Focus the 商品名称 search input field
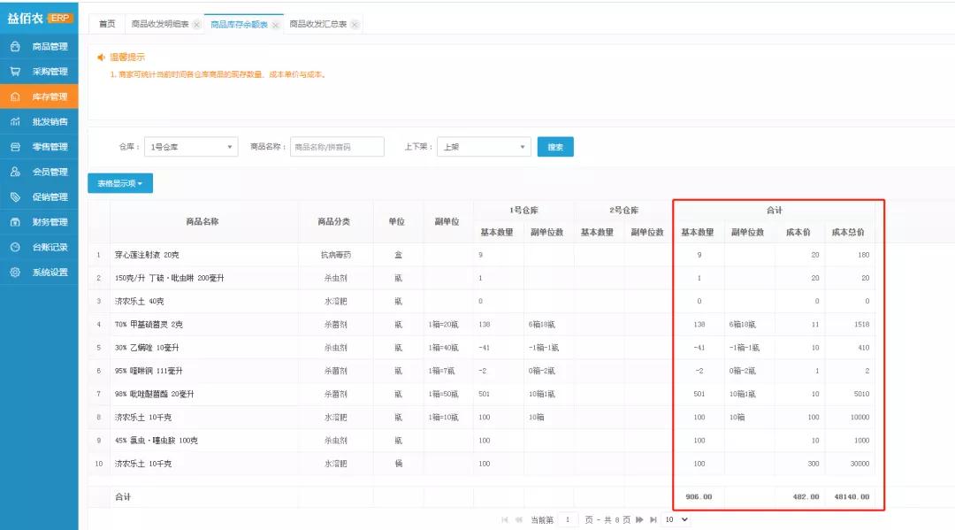This screenshot has width=955, height=530. [x=337, y=147]
